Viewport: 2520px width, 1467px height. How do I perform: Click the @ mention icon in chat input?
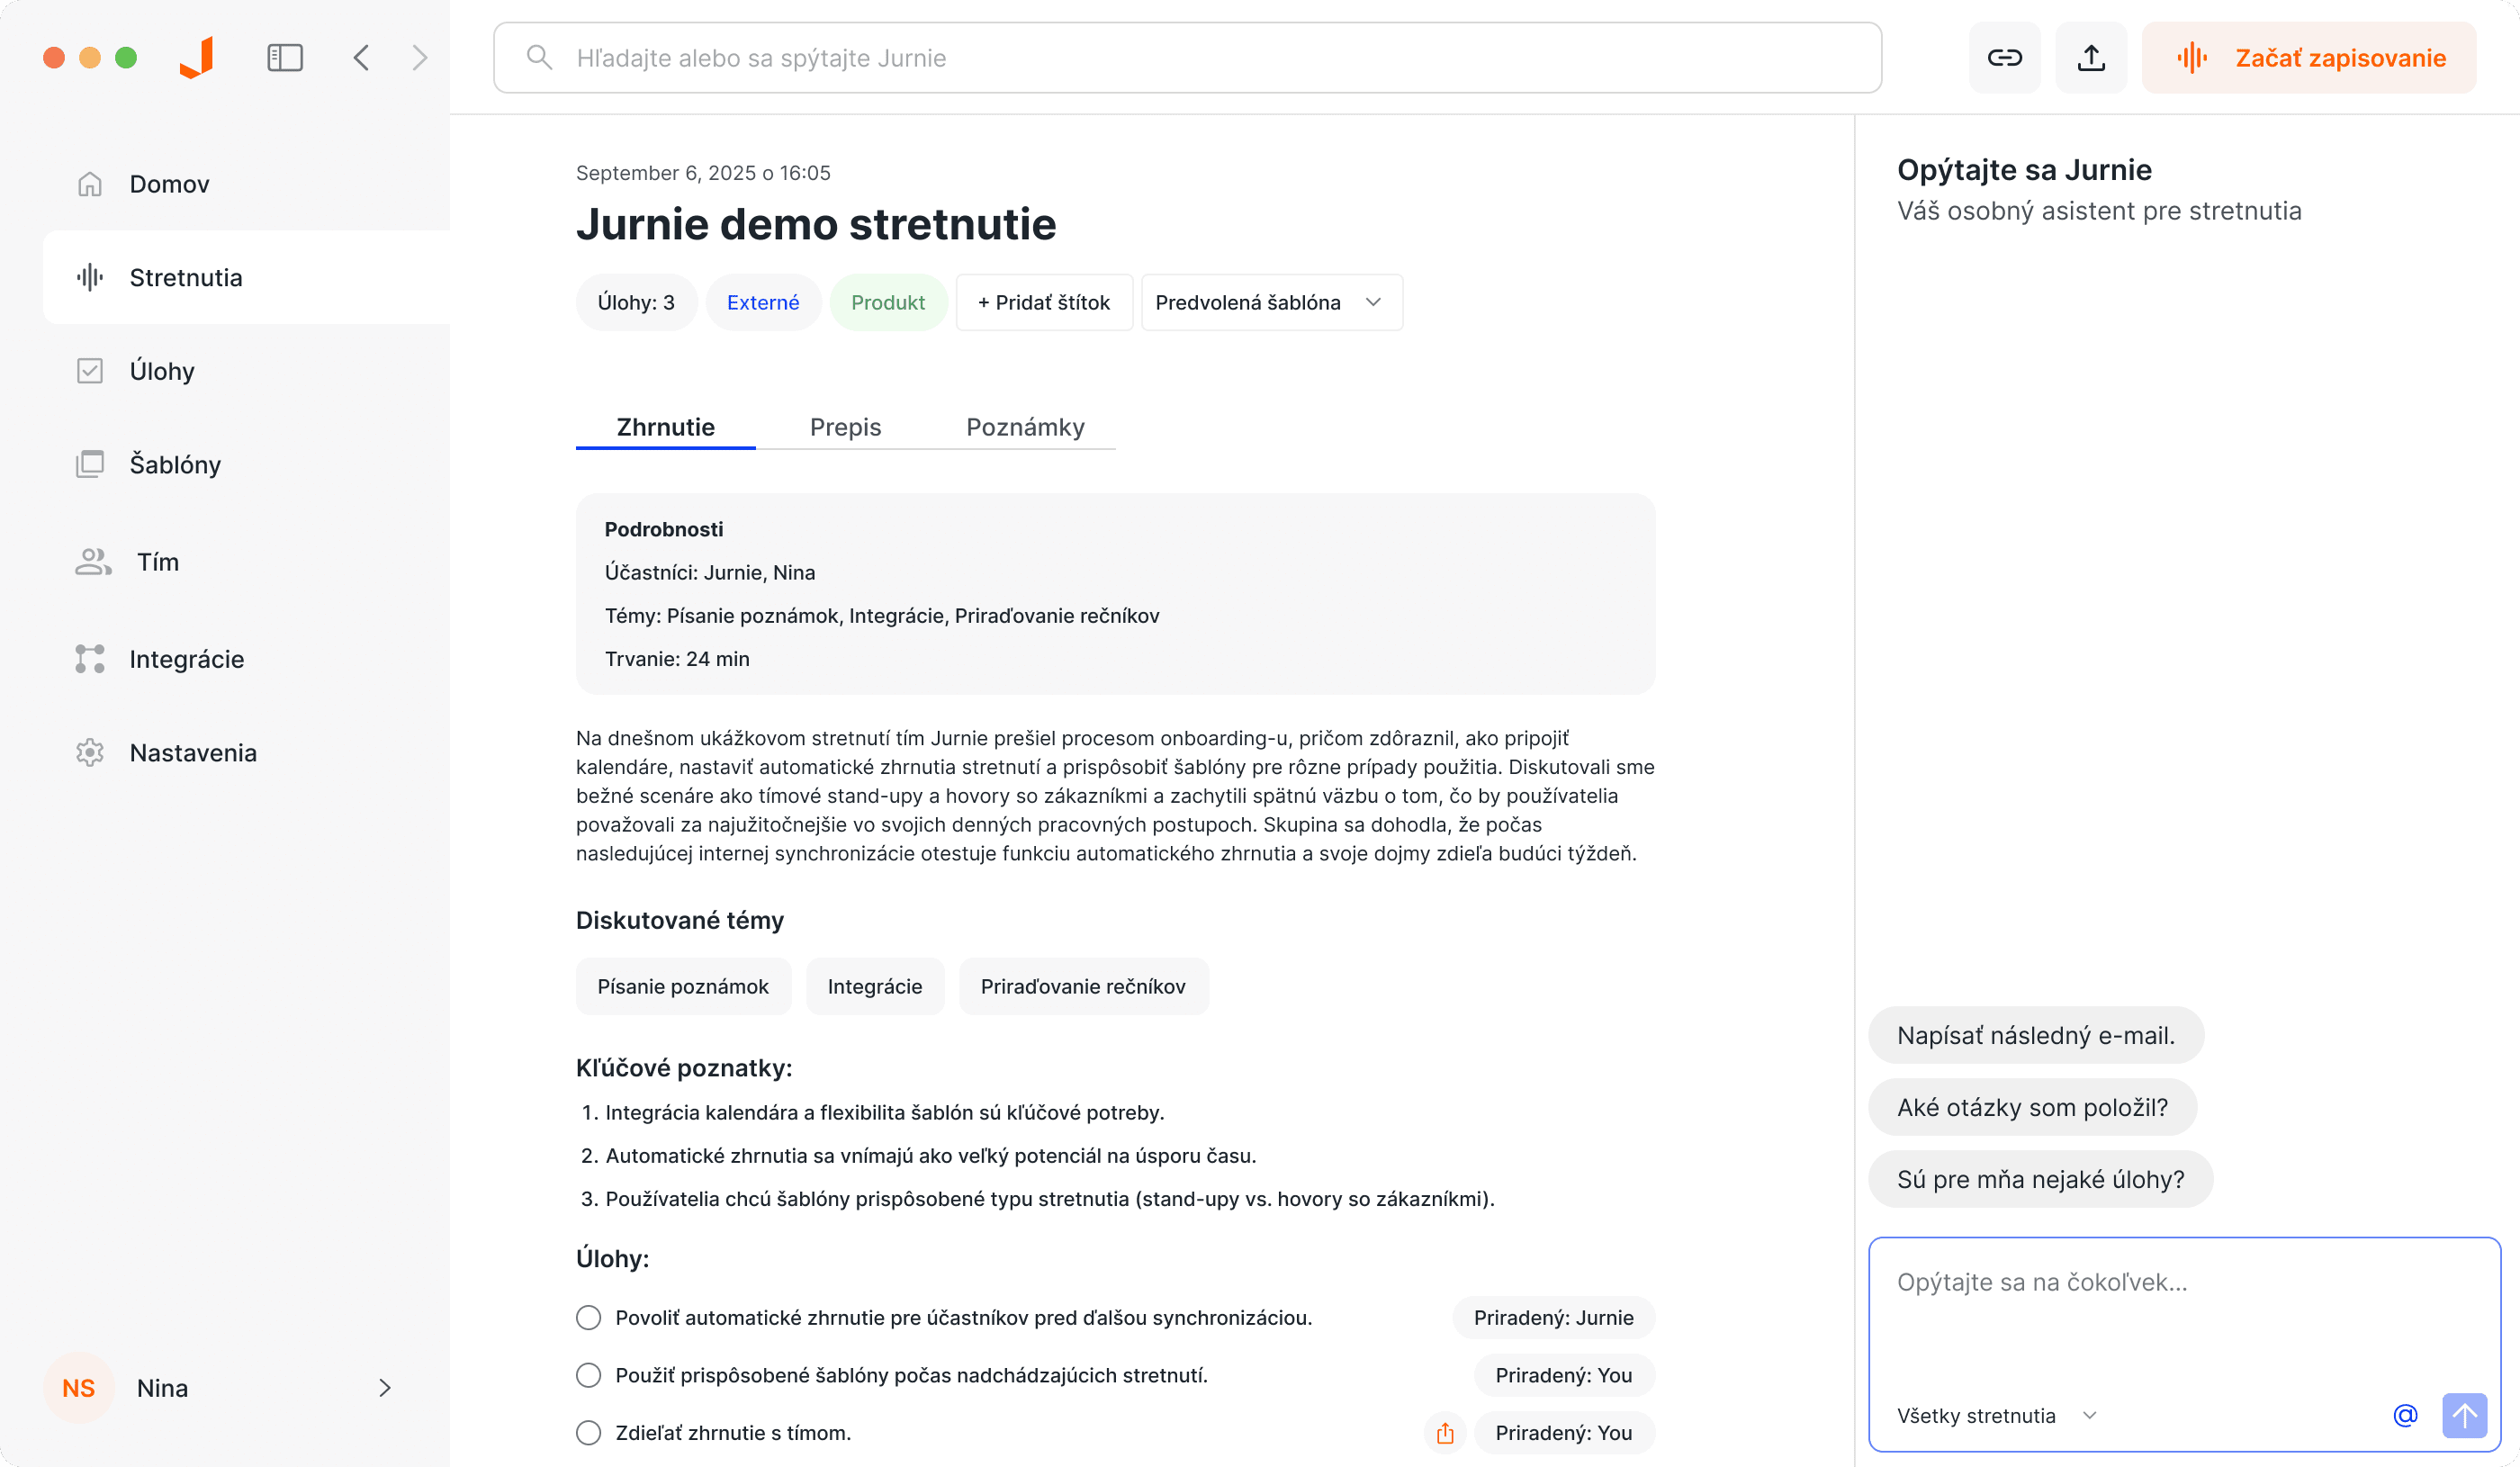(x=2405, y=1415)
